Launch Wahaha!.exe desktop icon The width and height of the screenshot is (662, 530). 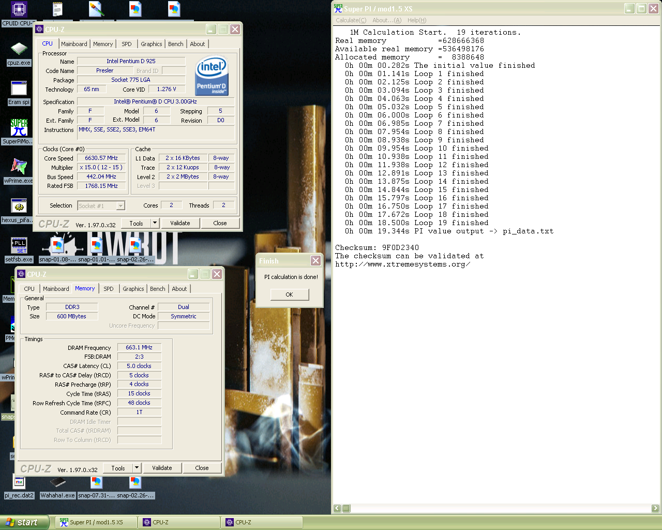pyautogui.click(x=57, y=487)
